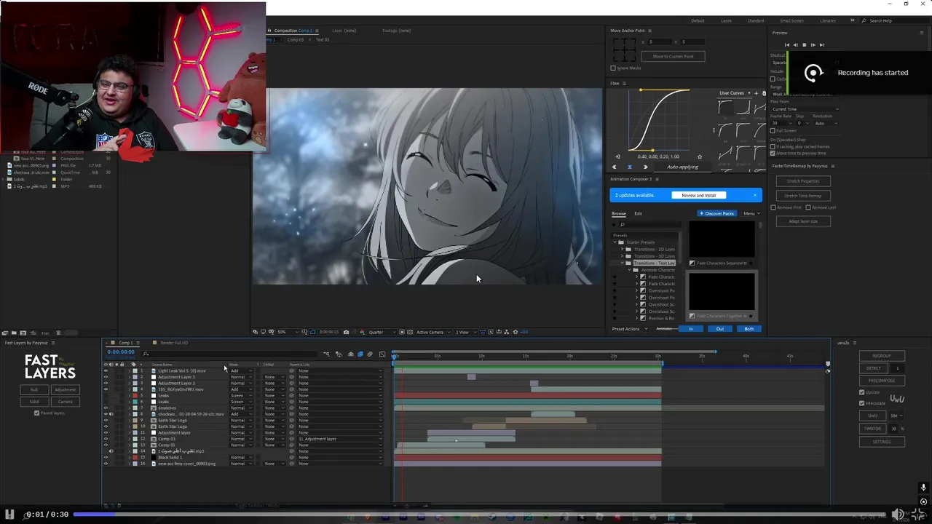The height and width of the screenshot is (524, 932).
Task: Click PRECOMPOSE button in uwu2x panel
Action: (x=882, y=381)
